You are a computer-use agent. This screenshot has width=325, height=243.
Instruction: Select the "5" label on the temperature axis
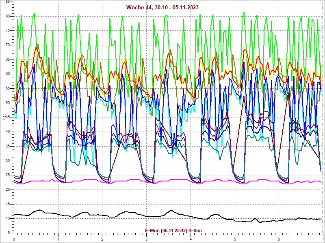tap(9, 233)
